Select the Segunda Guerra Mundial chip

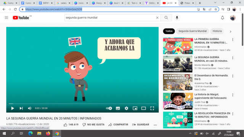[x=193, y=31]
